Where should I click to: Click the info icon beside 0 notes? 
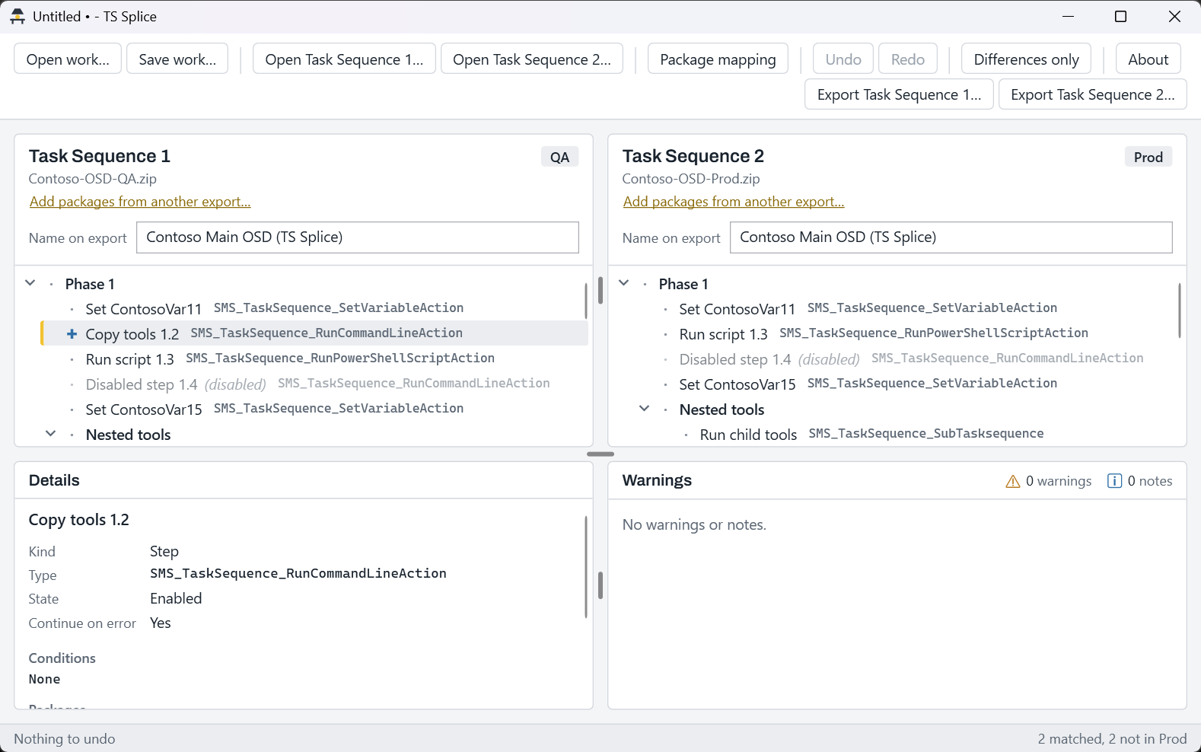tap(1114, 481)
